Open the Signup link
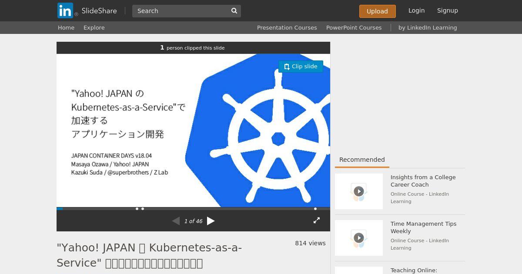The image size is (522, 274). click(447, 10)
